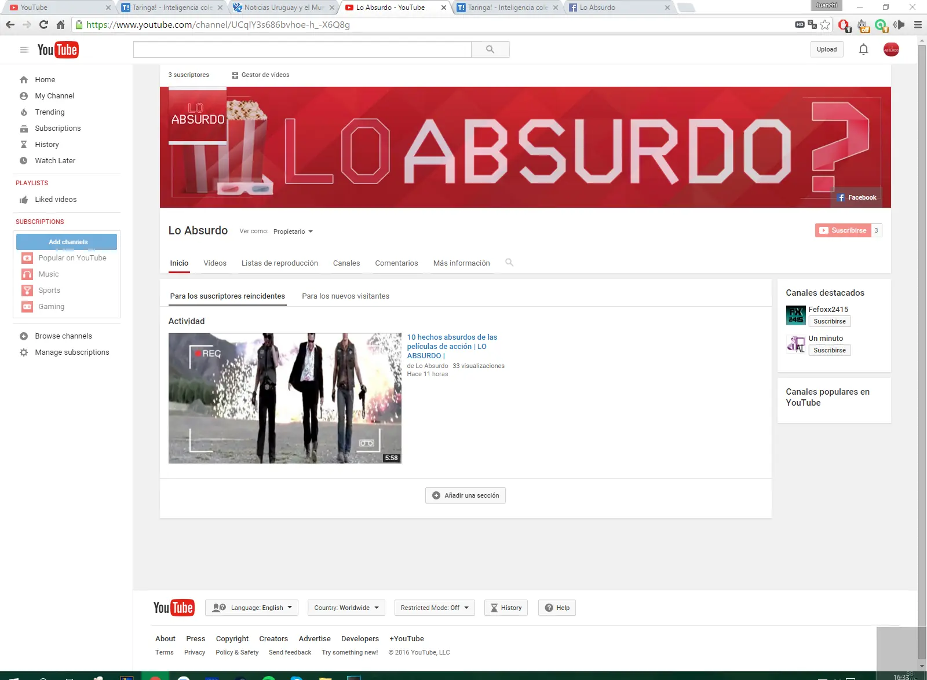The image size is (927, 680).
Task: Open the account avatar menu
Action: pyautogui.click(x=891, y=50)
